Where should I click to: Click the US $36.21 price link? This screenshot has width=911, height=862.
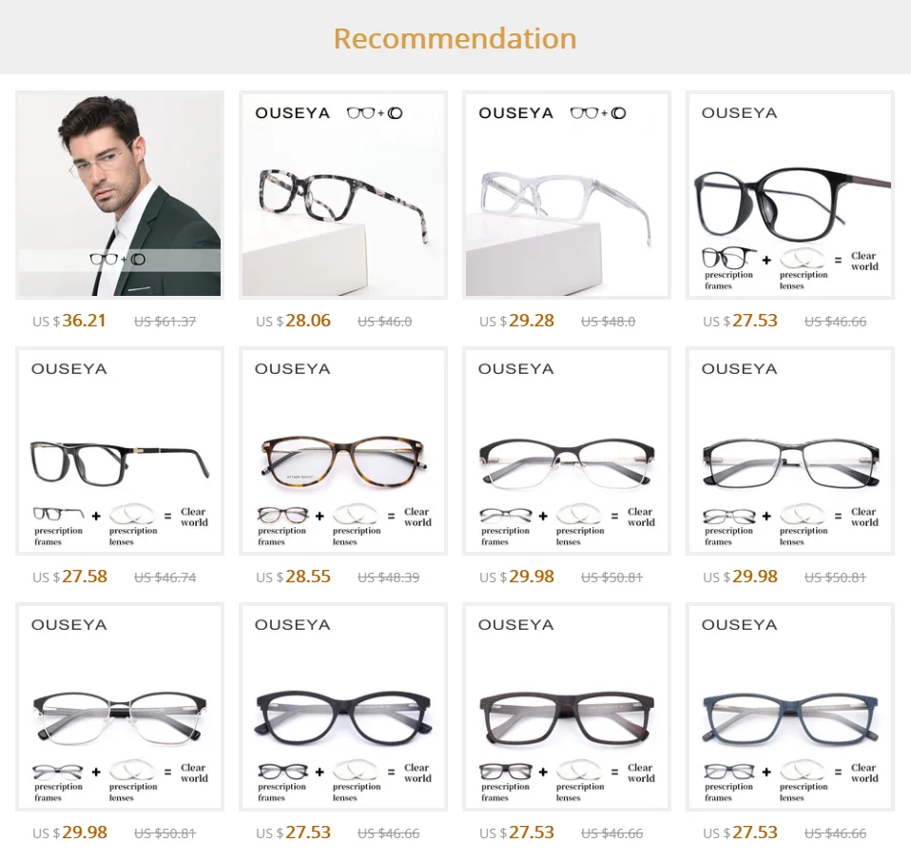pyautogui.click(x=69, y=321)
